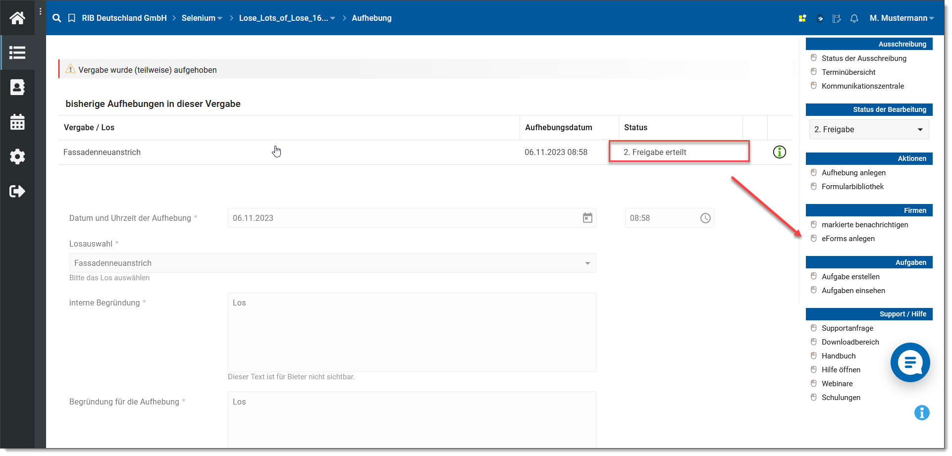952x456 pixels.
Task: Open settings gear in sidebar
Action: click(17, 156)
